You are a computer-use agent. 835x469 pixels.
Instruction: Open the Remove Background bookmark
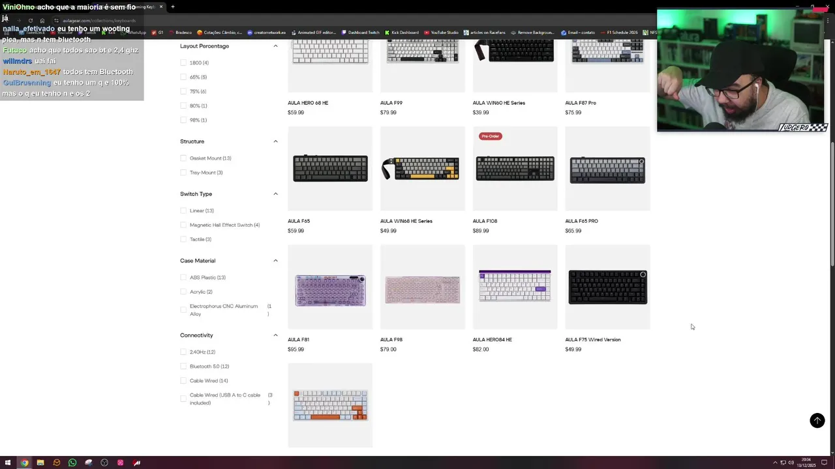[533, 32]
